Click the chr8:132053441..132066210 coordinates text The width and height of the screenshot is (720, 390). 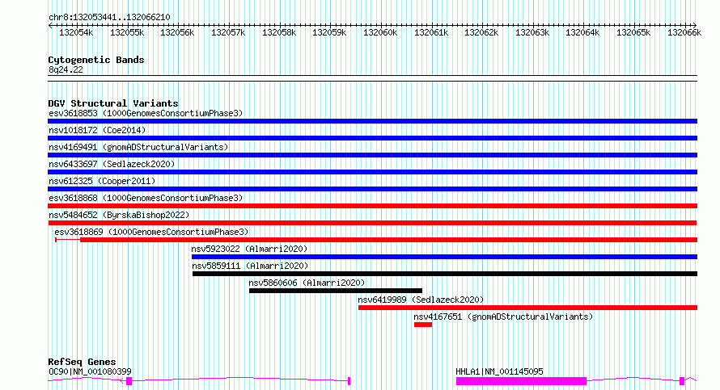(x=109, y=17)
